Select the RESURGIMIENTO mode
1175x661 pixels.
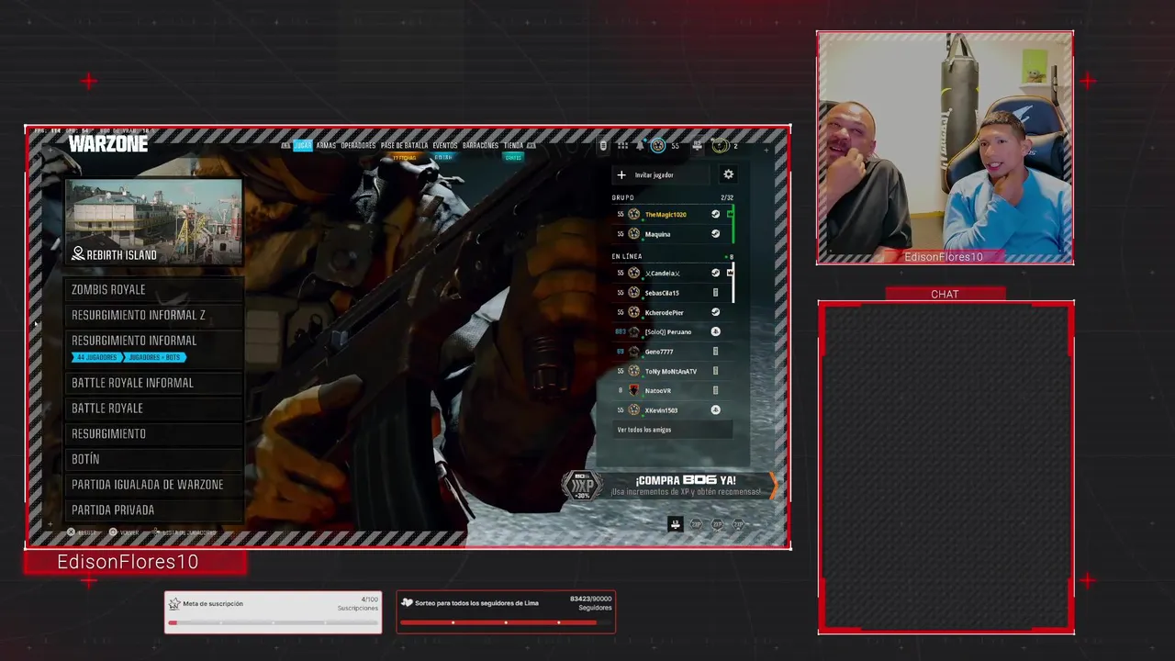(153, 433)
